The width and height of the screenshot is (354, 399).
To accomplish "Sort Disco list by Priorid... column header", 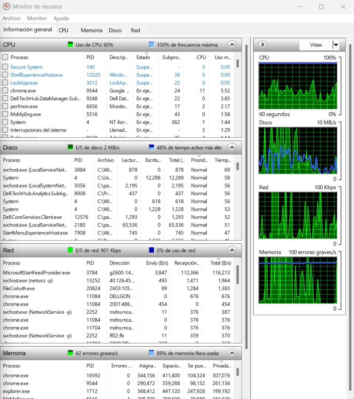I will 199,160.
